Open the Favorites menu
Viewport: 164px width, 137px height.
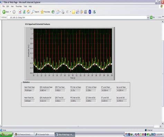coord(19,6)
